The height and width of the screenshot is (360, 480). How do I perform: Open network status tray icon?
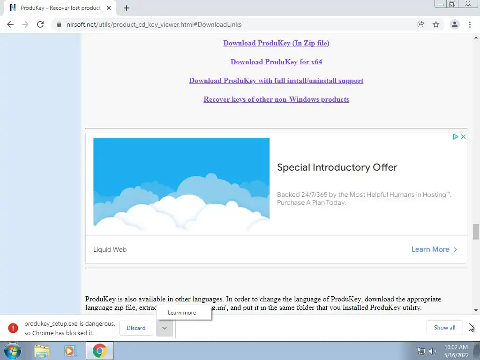click(x=421, y=351)
